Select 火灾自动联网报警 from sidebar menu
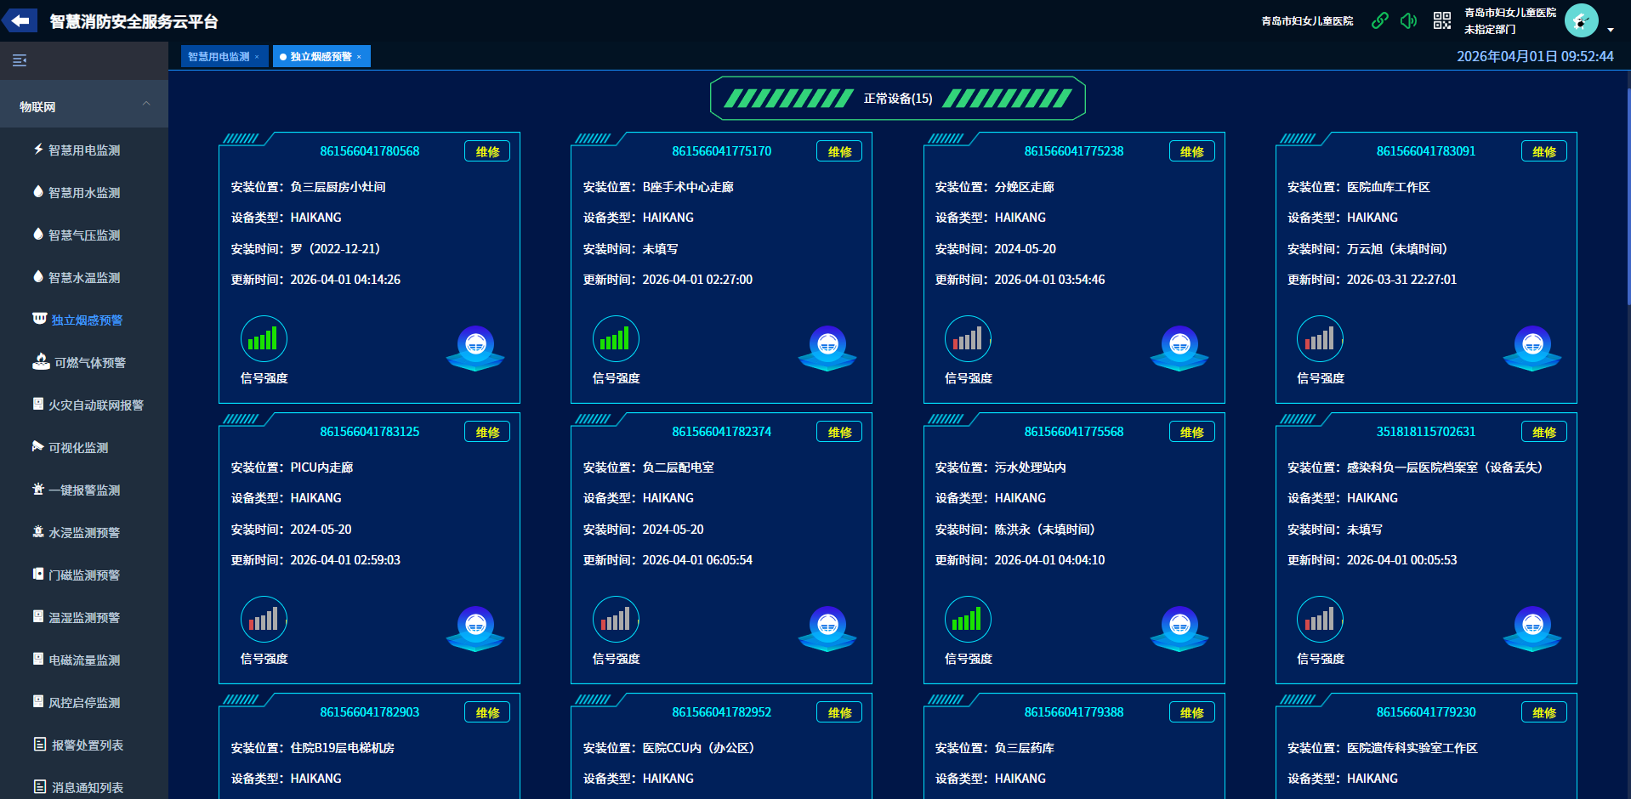Viewport: 1631px width, 799px height. coord(95,405)
